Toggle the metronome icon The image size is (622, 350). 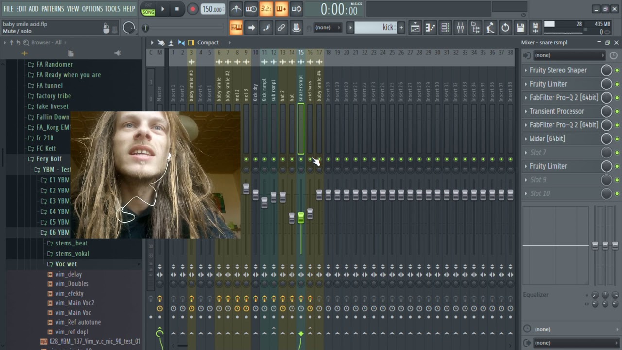(x=236, y=9)
